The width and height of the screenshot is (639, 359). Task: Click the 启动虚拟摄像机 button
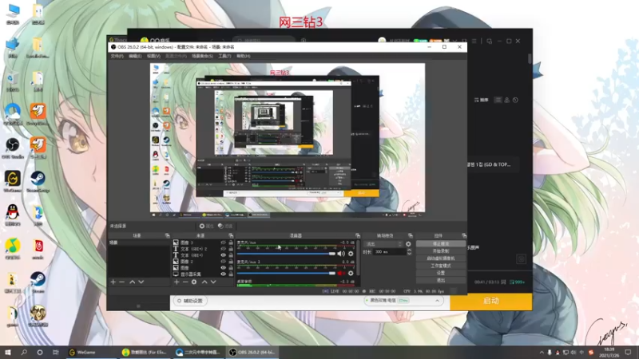point(441,258)
